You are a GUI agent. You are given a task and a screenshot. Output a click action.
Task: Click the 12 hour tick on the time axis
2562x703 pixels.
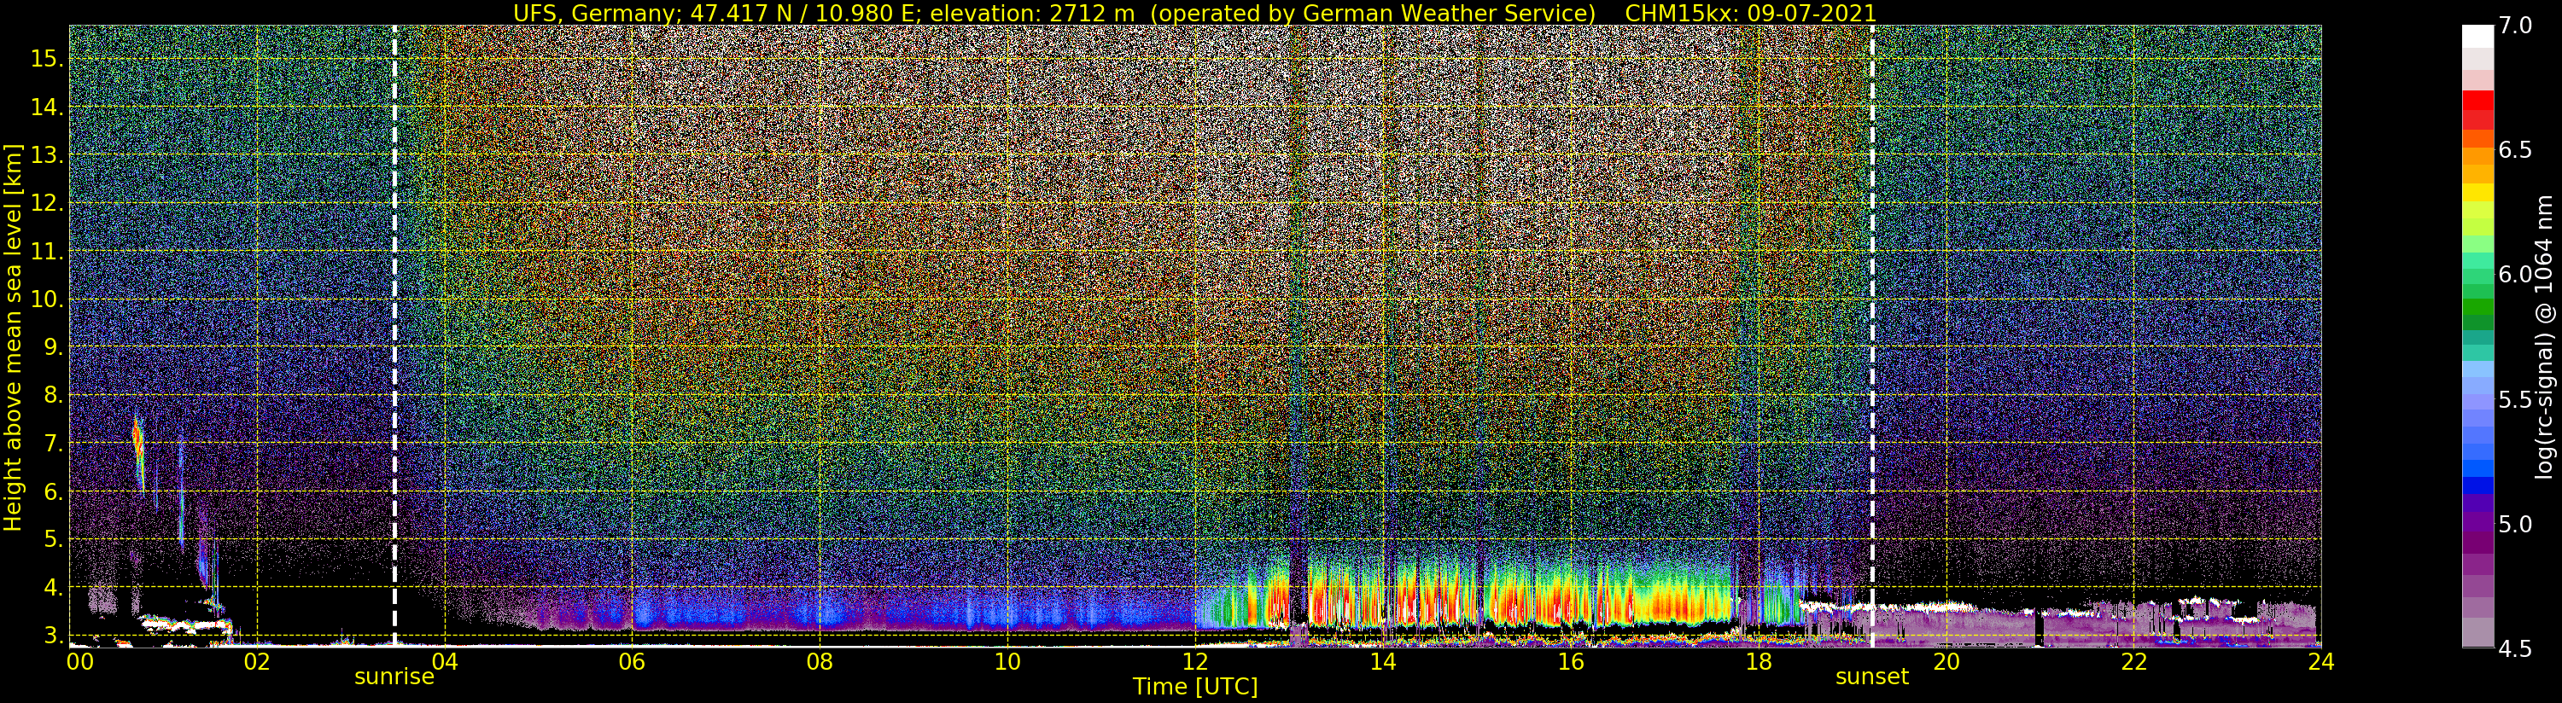(1194, 662)
